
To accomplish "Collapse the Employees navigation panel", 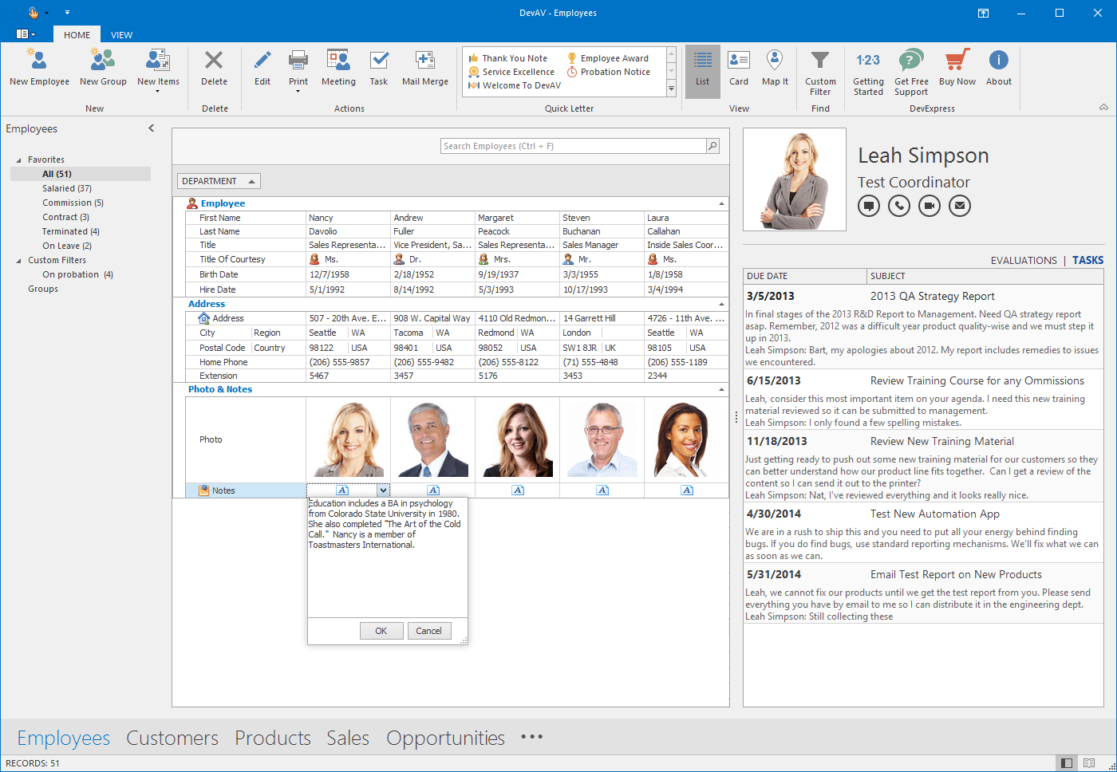I will pos(151,128).
